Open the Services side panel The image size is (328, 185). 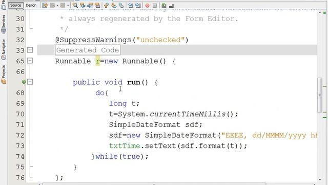(4, 24)
